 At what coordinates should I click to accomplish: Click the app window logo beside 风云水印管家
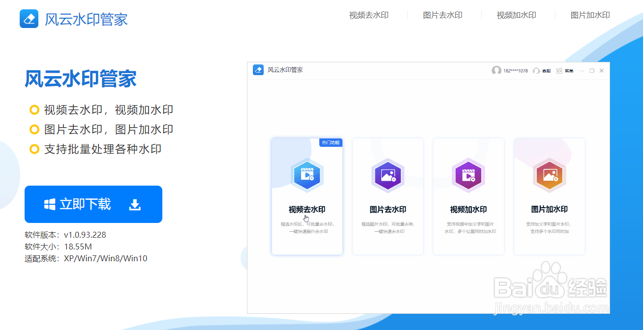[258, 70]
